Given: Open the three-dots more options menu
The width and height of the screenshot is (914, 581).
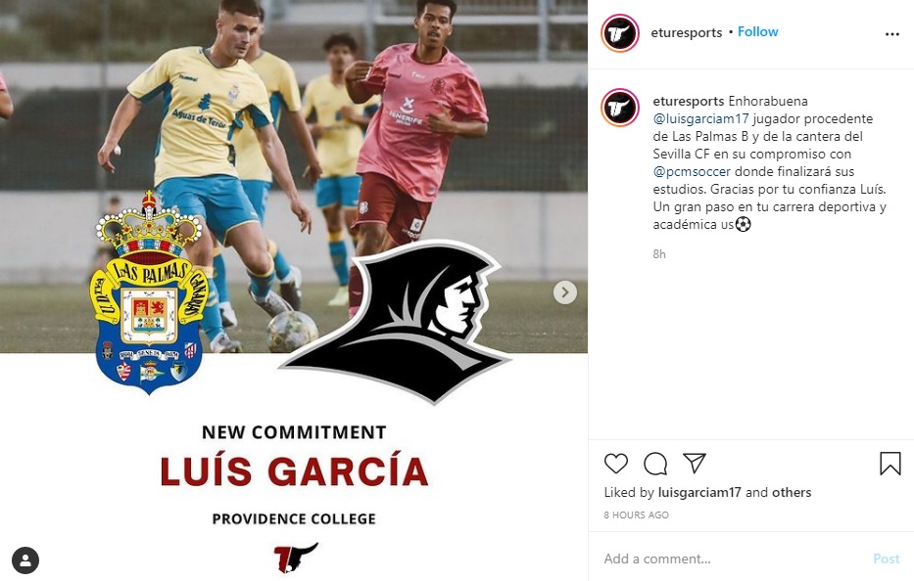Looking at the screenshot, I should click(x=891, y=34).
